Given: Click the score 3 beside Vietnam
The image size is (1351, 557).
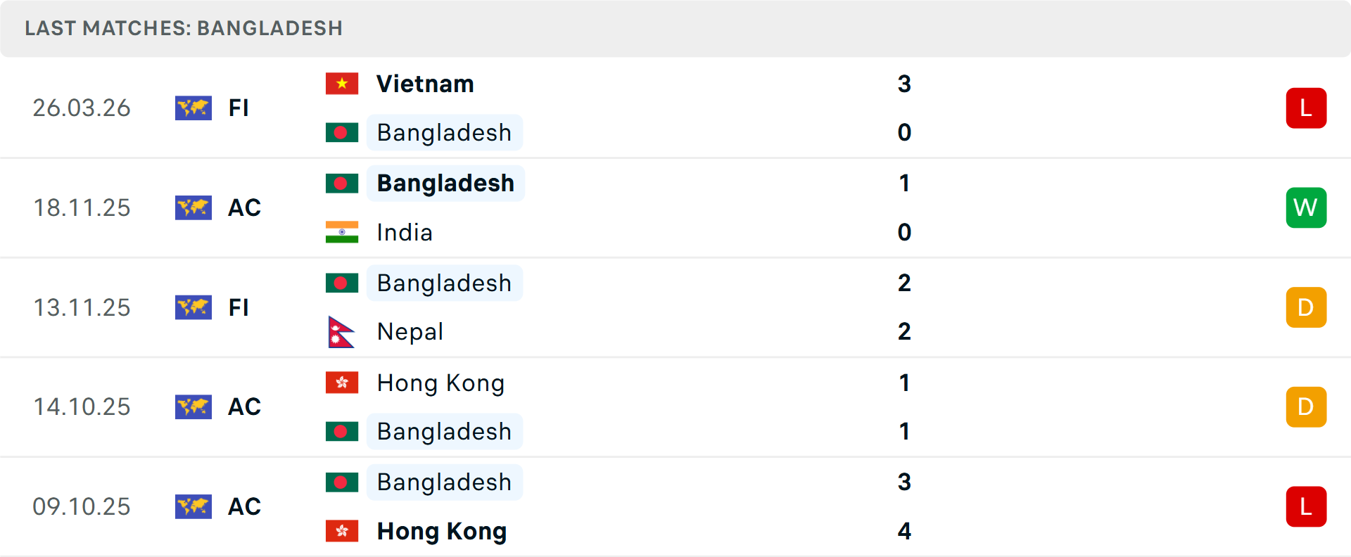Looking at the screenshot, I should point(904,84).
